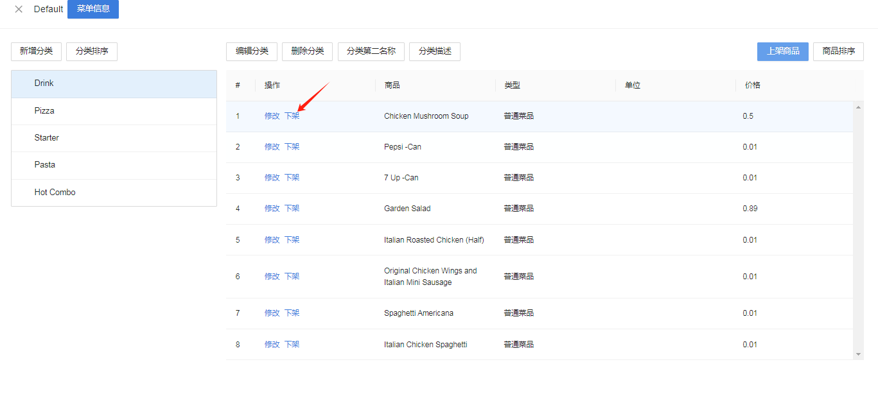Click the Default title text
The width and height of the screenshot is (878, 414).
49,9
